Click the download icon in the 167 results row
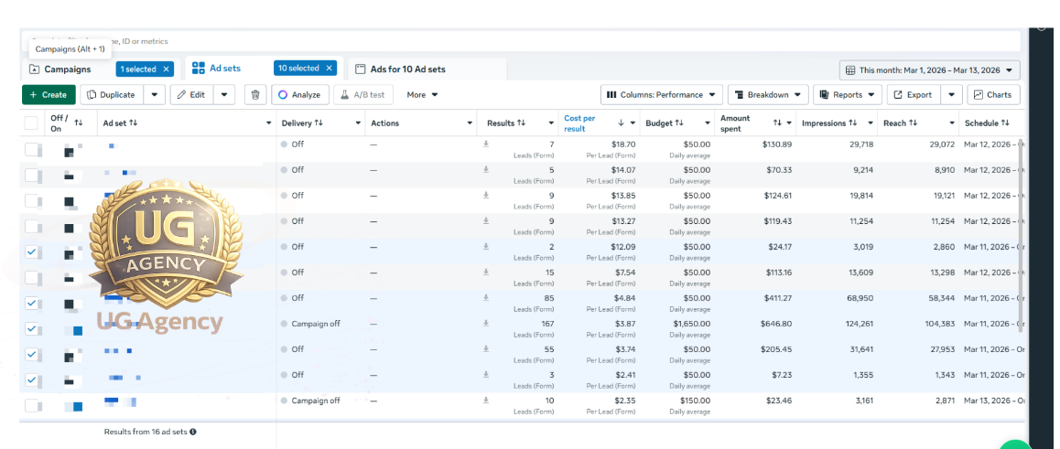The image size is (1060, 449). pos(485,324)
